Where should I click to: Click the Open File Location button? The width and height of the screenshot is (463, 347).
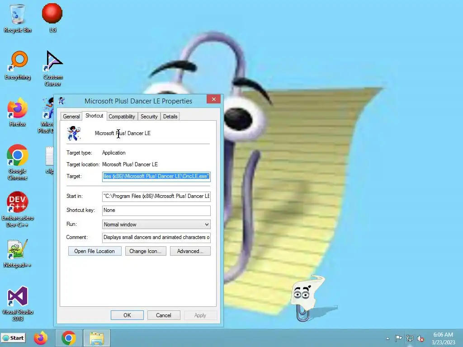[95, 251]
